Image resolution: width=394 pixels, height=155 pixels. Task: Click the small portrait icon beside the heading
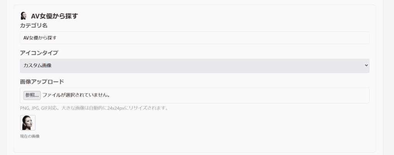pos(23,16)
